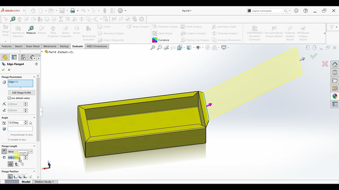
Task: Open Custom Properties task pane icon
Action: click(335, 104)
